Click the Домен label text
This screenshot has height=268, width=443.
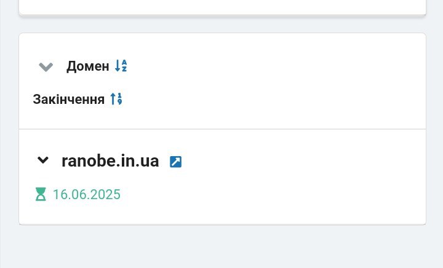click(87, 66)
